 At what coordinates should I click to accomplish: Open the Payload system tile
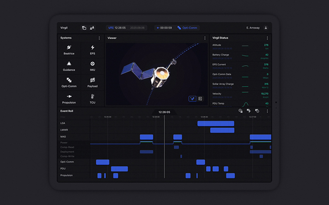point(92,82)
